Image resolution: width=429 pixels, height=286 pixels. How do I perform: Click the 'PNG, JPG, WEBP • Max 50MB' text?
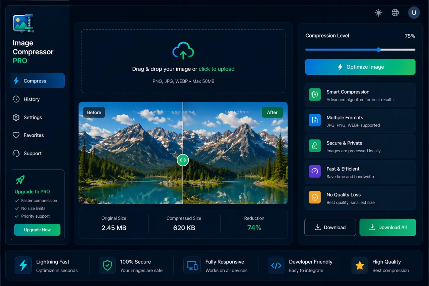(183, 81)
